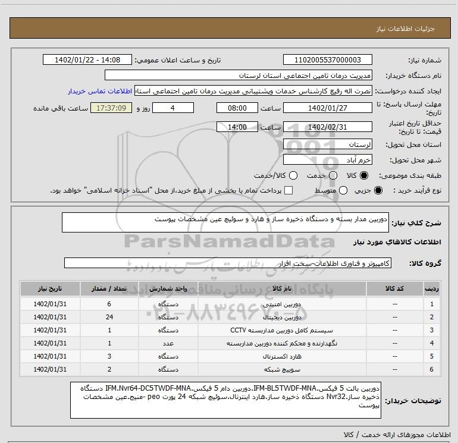
Task: Open the buyer contact info link (اطلاعات تماس خریدار)
Action: [100, 92]
